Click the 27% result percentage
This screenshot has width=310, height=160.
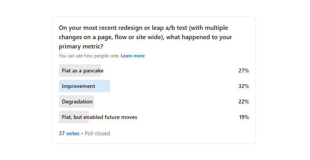click(x=243, y=71)
